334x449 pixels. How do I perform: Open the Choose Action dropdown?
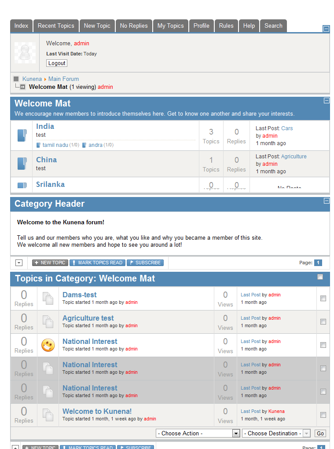point(198,433)
